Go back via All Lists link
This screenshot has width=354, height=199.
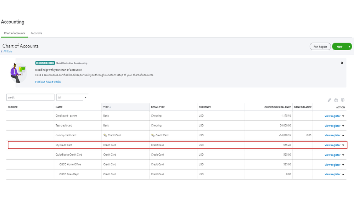pyautogui.click(x=7, y=51)
